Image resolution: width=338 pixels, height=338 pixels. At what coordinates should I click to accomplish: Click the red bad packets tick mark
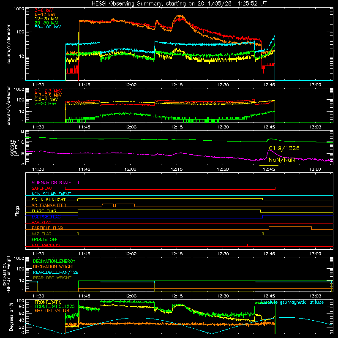[x=248, y=245]
